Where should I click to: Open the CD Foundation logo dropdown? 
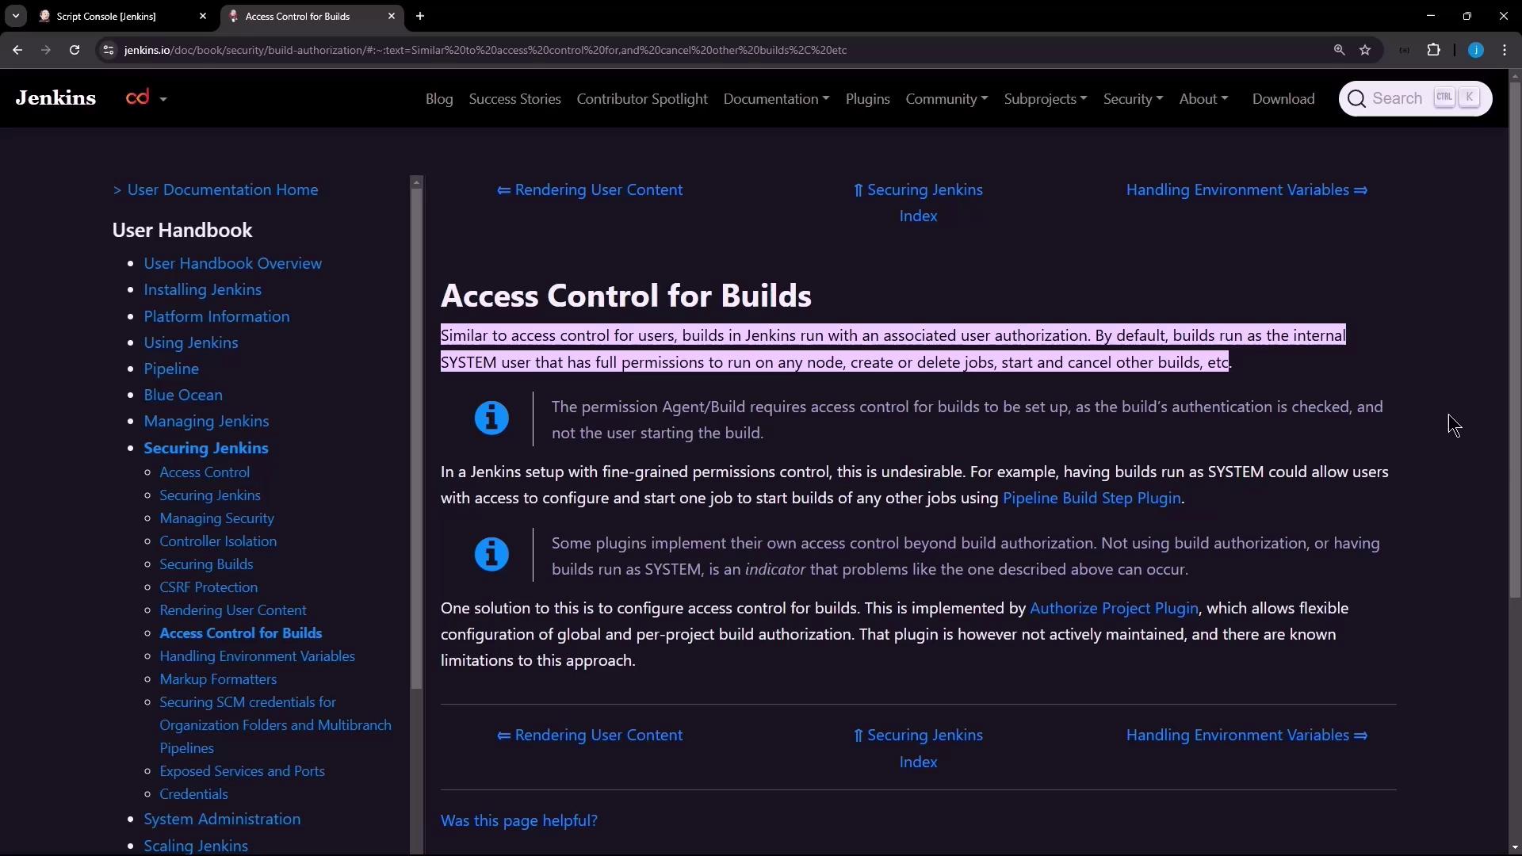pyautogui.click(x=147, y=98)
